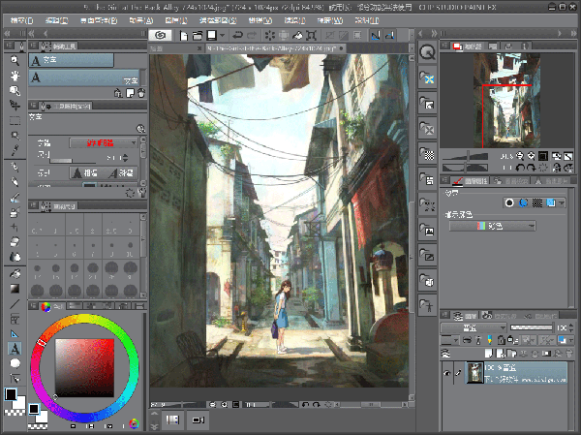Open the font dropdown in Tool Property
Viewport: 581px width, 435px height.
click(104, 142)
